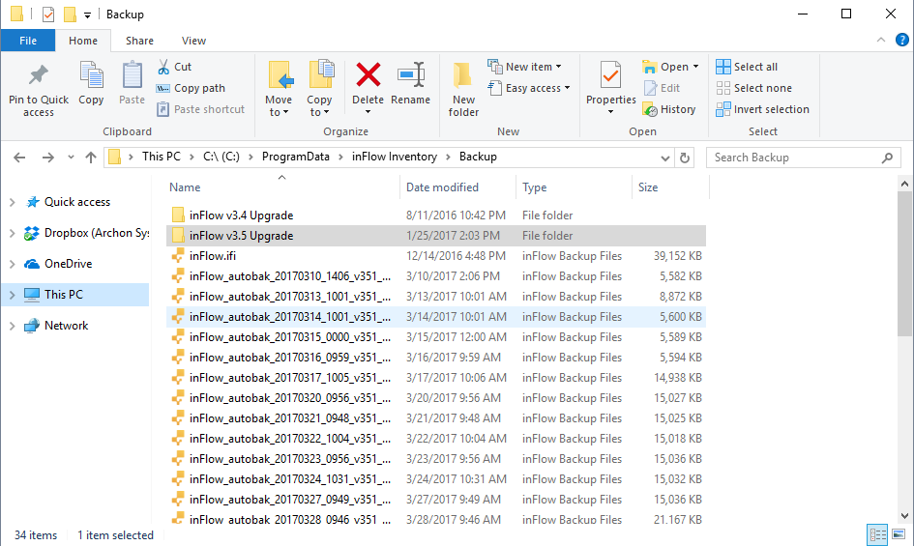
Task: Click inFlow Inventory breadcrumb
Action: [394, 157]
